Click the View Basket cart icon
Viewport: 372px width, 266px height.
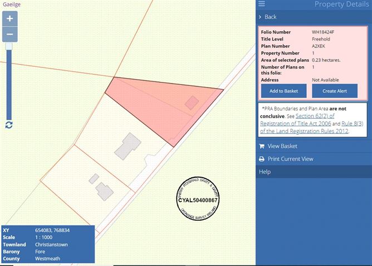(262, 146)
